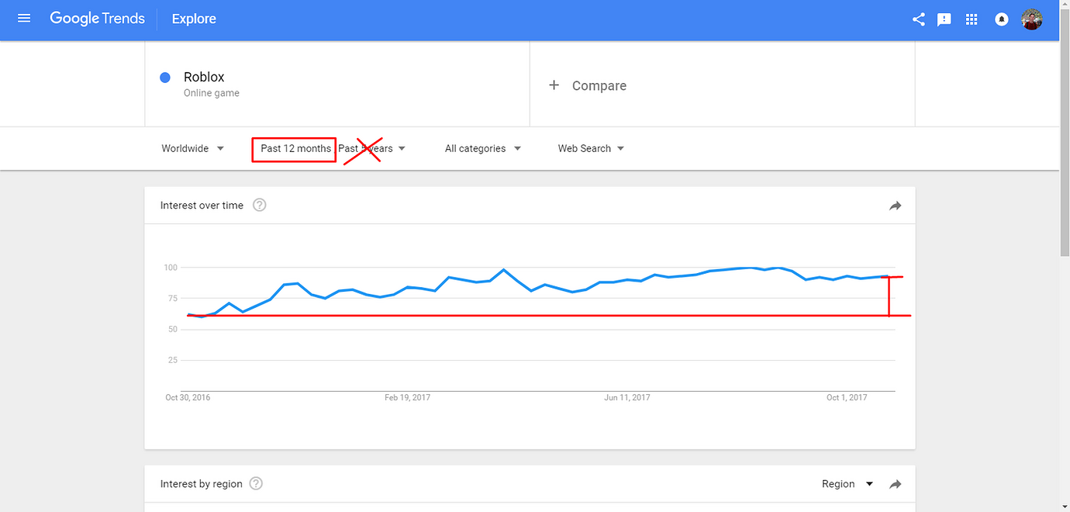Click help icon beside Interest over time
Image resolution: width=1070 pixels, height=512 pixels.
[x=260, y=206]
